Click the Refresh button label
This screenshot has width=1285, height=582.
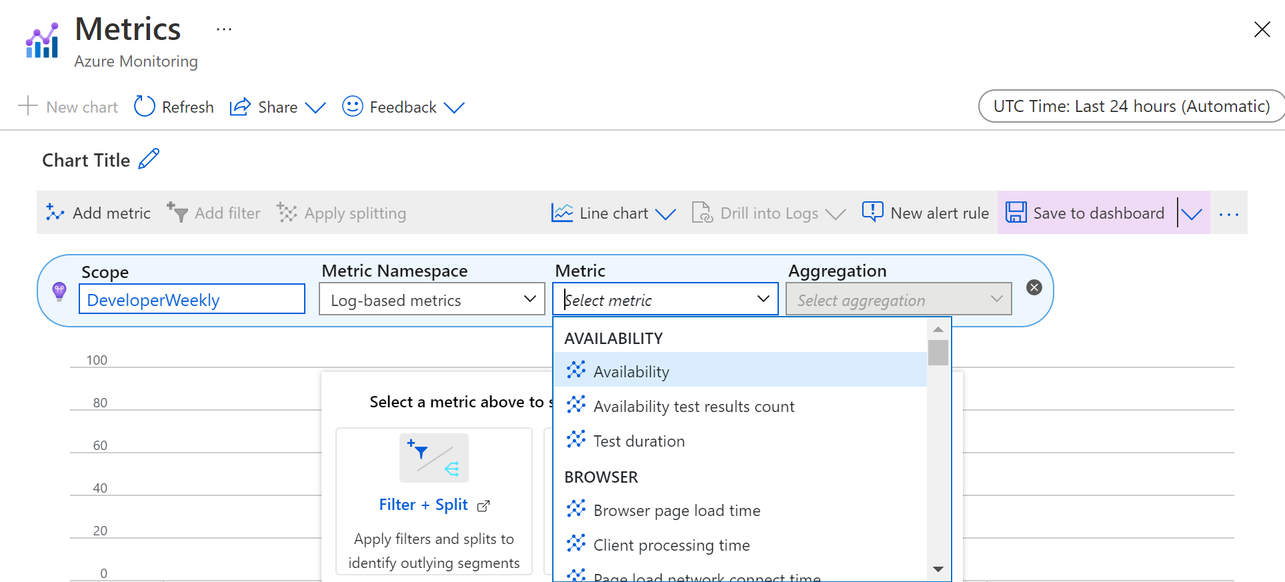point(188,107)
